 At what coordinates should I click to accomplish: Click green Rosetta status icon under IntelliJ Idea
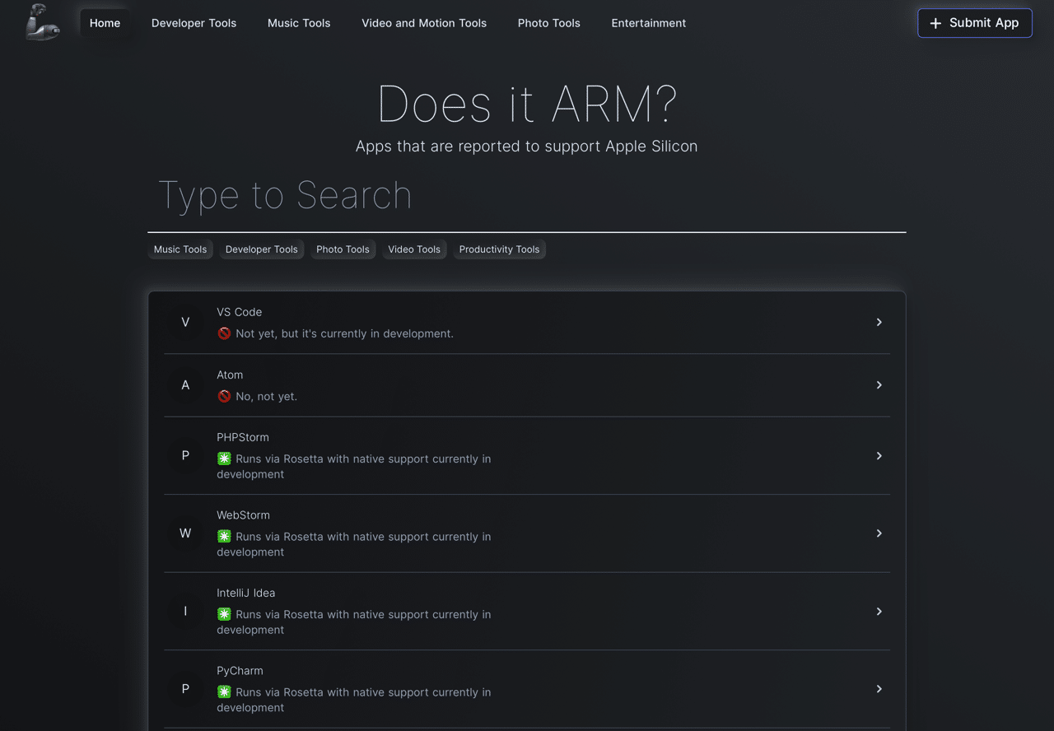tap(224, 614)
